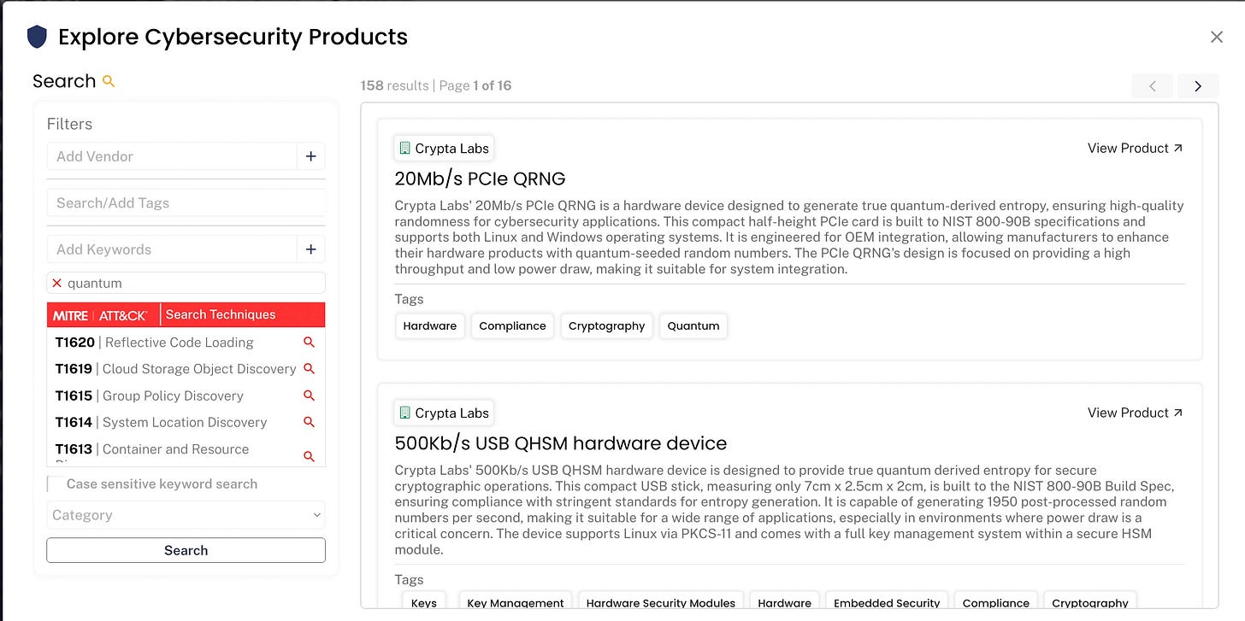Screen dimensions: 1245x621
Task: Click the magnifier icon beside Search heading
Action: (109, 81)
